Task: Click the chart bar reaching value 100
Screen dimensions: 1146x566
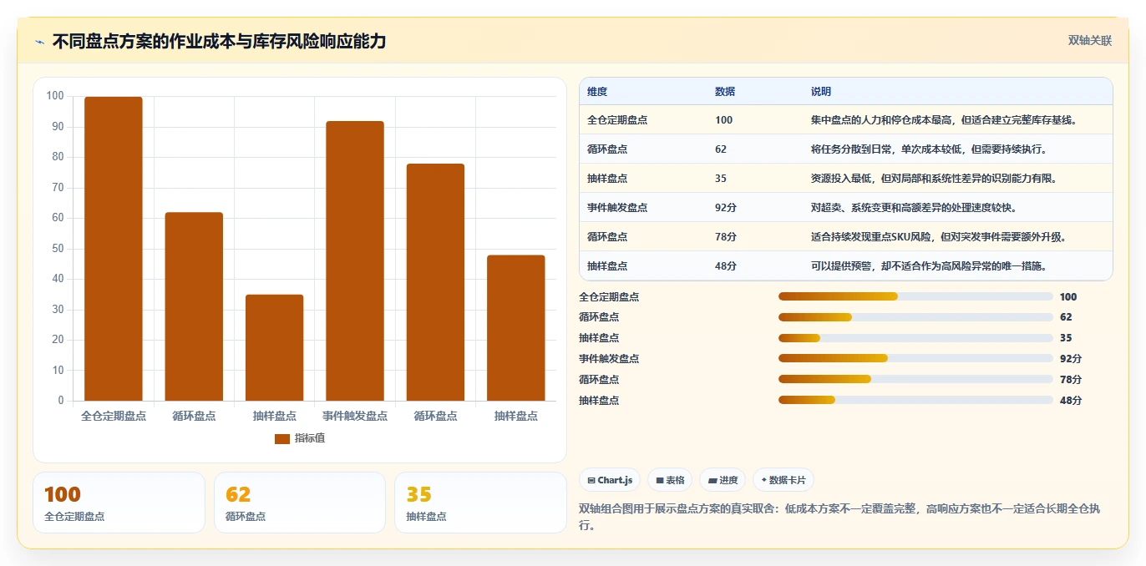Action: 114,249
